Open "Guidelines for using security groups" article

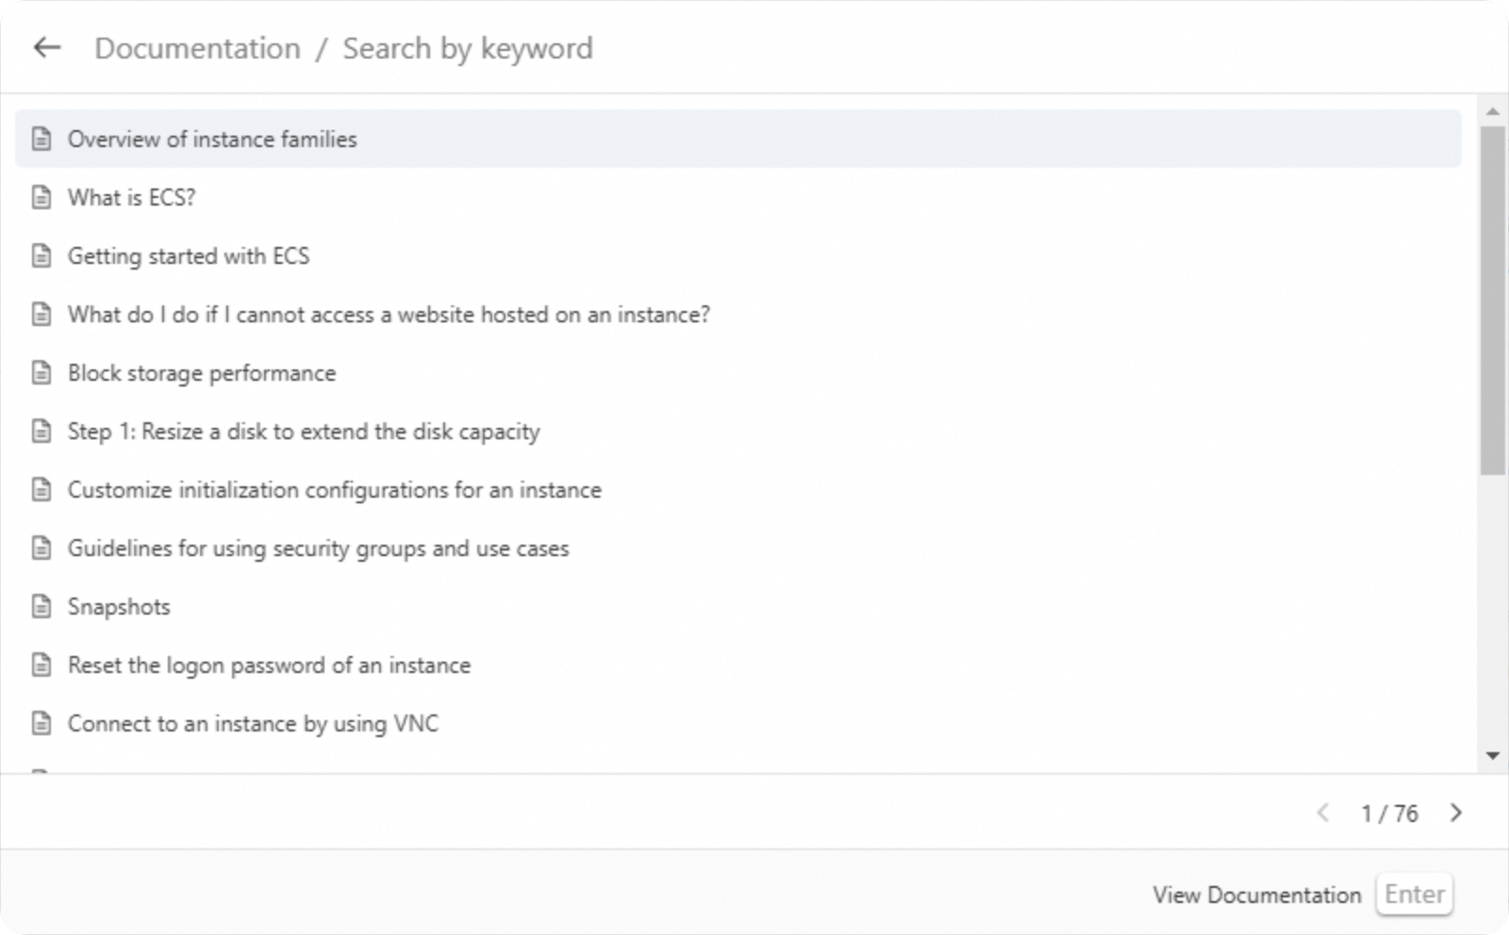(x=318, y=549)
